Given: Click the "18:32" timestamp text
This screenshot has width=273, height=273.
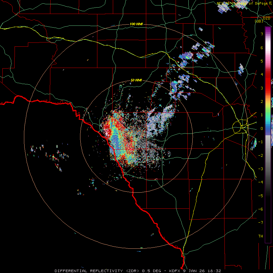Looking at the screenshot, I should [x=214, y=271].
